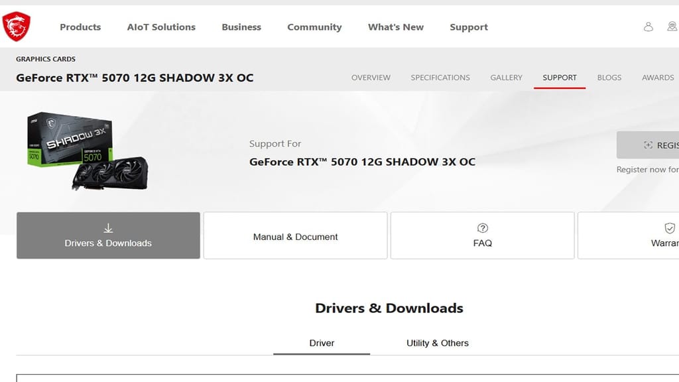Open the Manual & Document section
The width and height of the screenshot is (679, 382).
pyautogui.click(x=295, y=235)
